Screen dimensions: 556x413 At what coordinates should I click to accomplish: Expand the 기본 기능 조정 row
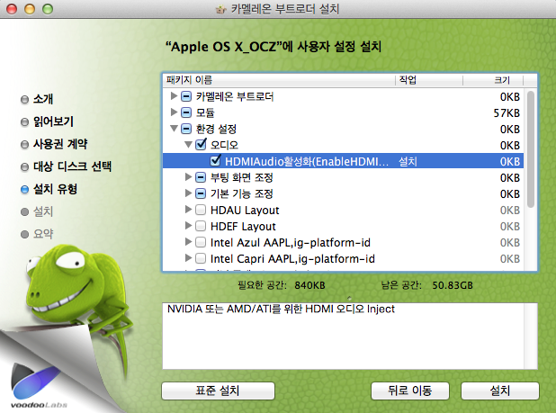pos(188,193)
